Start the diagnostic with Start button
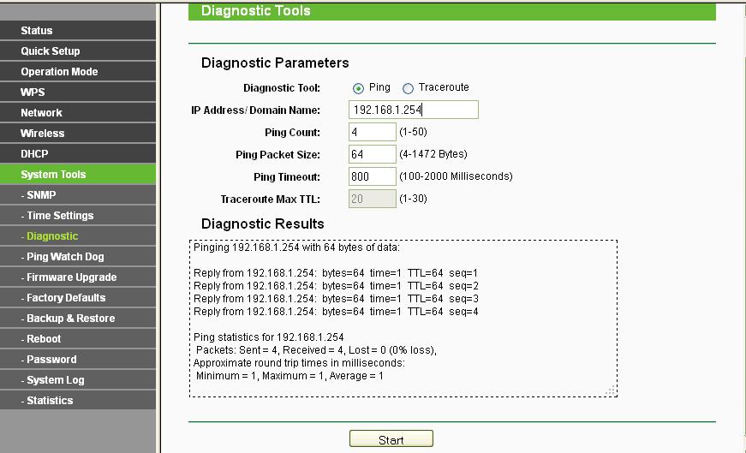 (391, 439)
